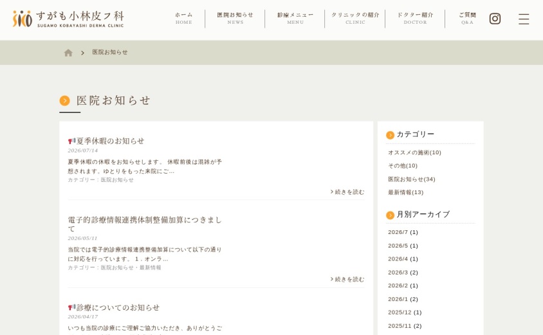The image size is (543, 335).
Task: Select category オススメの施術(10)
Action: coord(414,152)
